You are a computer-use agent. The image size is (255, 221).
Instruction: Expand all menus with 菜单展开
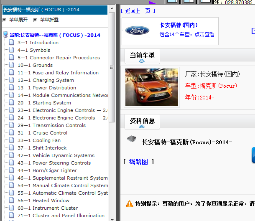coord(18,20)
